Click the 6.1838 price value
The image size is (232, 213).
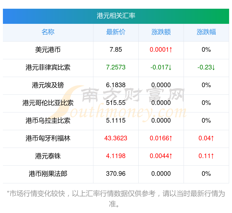click(116, 85)
